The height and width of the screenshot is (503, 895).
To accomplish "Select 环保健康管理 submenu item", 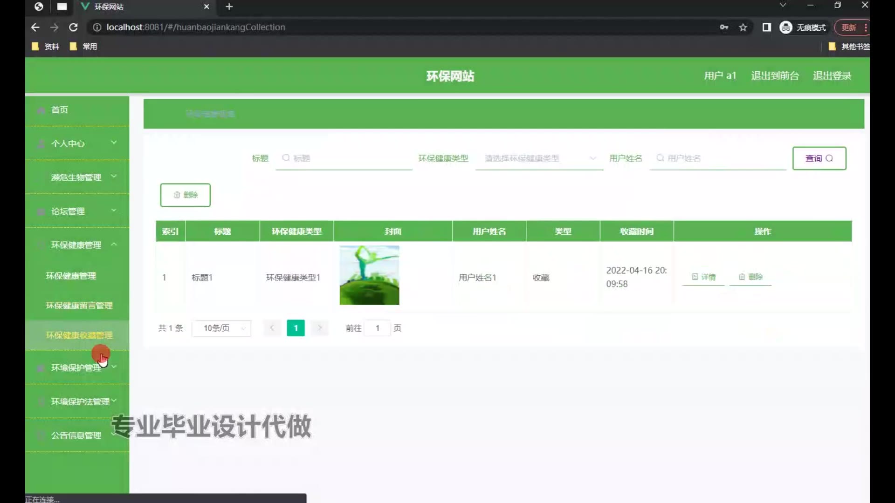I will pyautogui.click(x=71, y=276).
